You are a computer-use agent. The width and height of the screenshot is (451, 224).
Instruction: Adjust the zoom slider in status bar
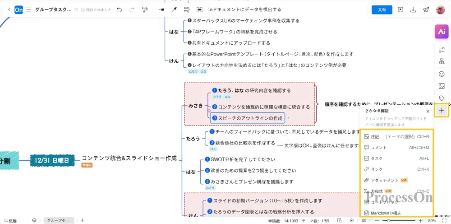389,221
